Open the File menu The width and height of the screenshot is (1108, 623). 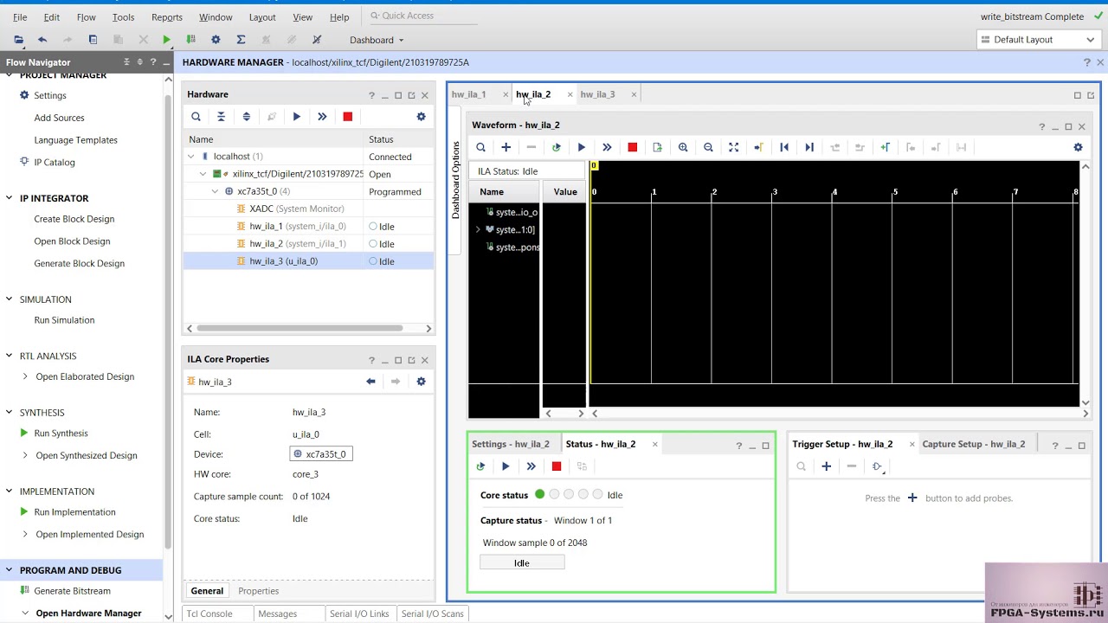pos(20,17)
